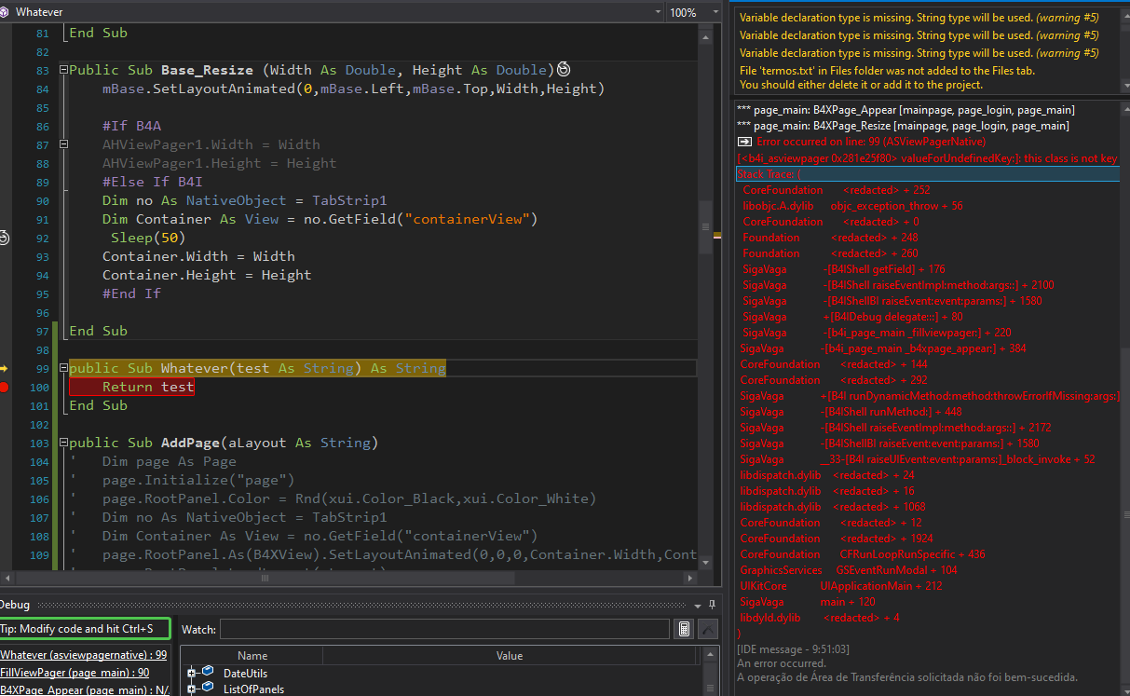
Task: Jump to FillViewPager (page_main) : 90
Action: point(75,672)
